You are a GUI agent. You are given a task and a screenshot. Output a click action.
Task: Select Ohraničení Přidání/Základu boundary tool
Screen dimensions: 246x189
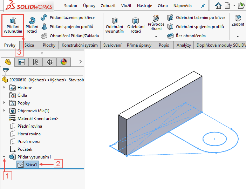70,36
